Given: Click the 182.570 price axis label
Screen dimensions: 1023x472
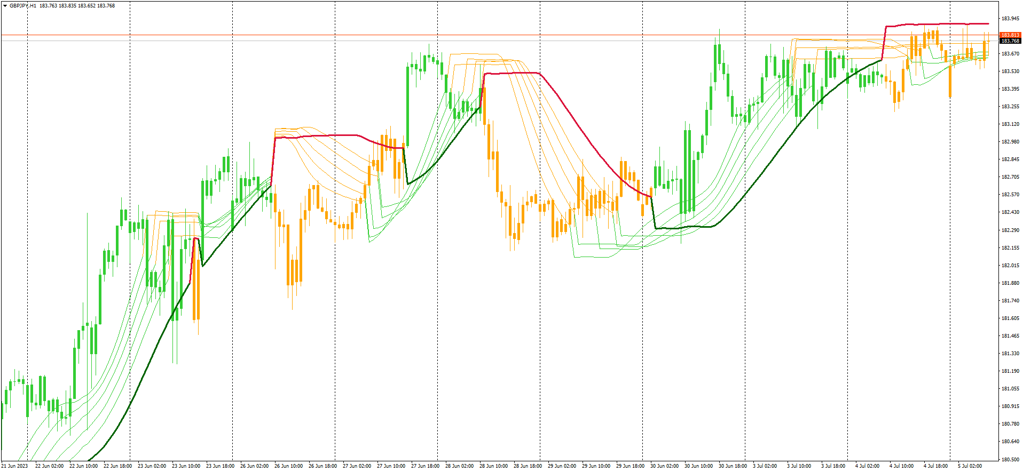Looking at the screenshot, I should [x=1010, y=195].
